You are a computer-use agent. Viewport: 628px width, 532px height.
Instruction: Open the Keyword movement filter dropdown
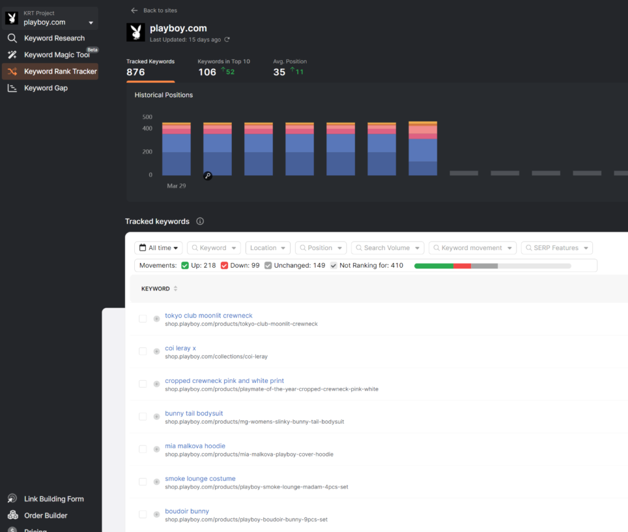click(473, 248)
